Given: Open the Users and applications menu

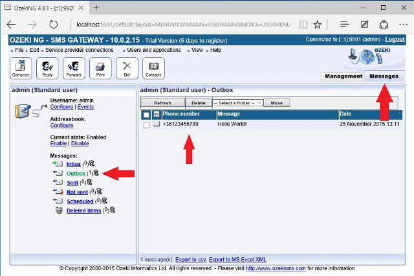Looking at the screenshot, I should 154,50.
